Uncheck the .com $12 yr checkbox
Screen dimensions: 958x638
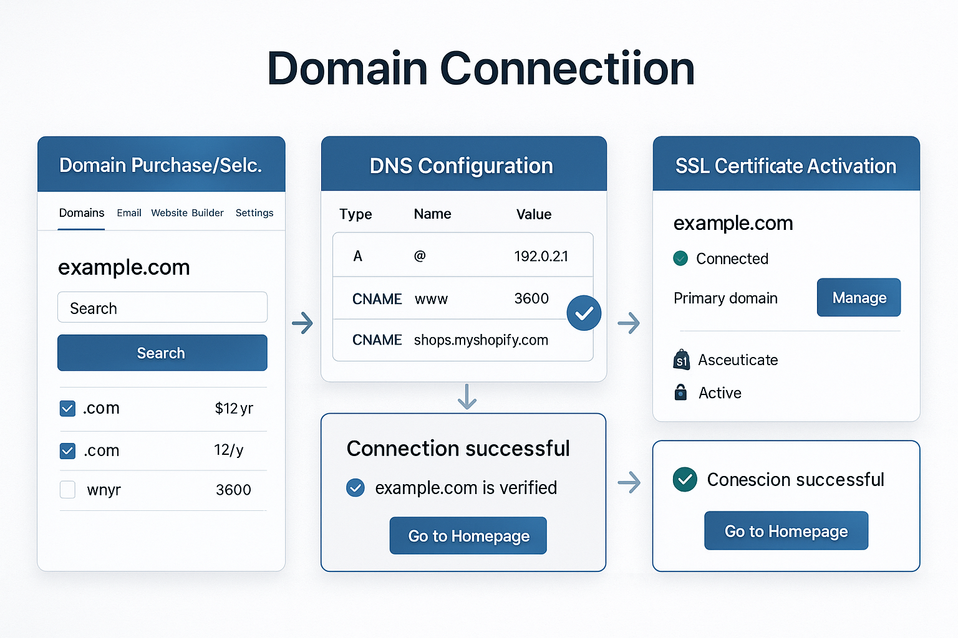pos(67,408)
